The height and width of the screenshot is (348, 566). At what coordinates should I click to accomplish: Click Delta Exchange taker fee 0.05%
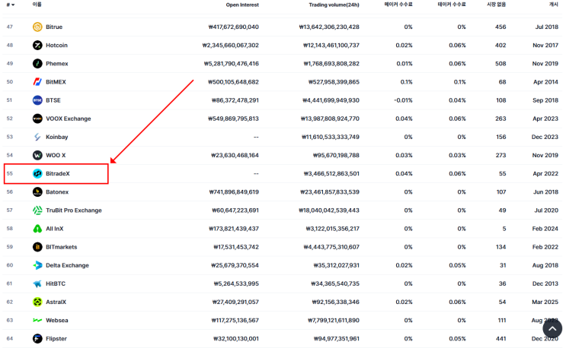pos(457,266)
